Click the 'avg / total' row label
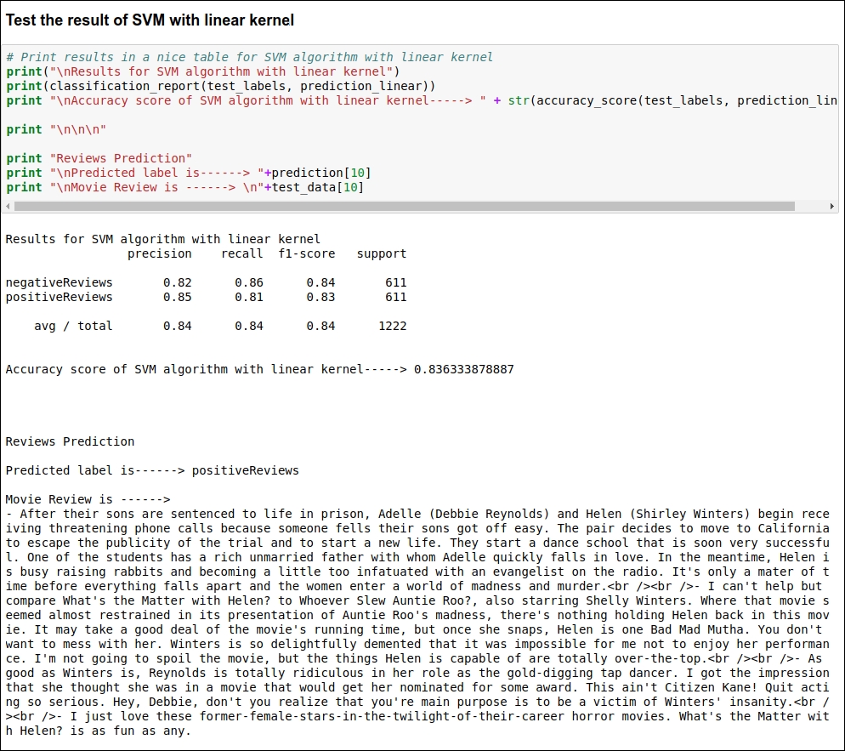Screen dimensions: 845x751 pyautogui.click(x=73, y=326)
